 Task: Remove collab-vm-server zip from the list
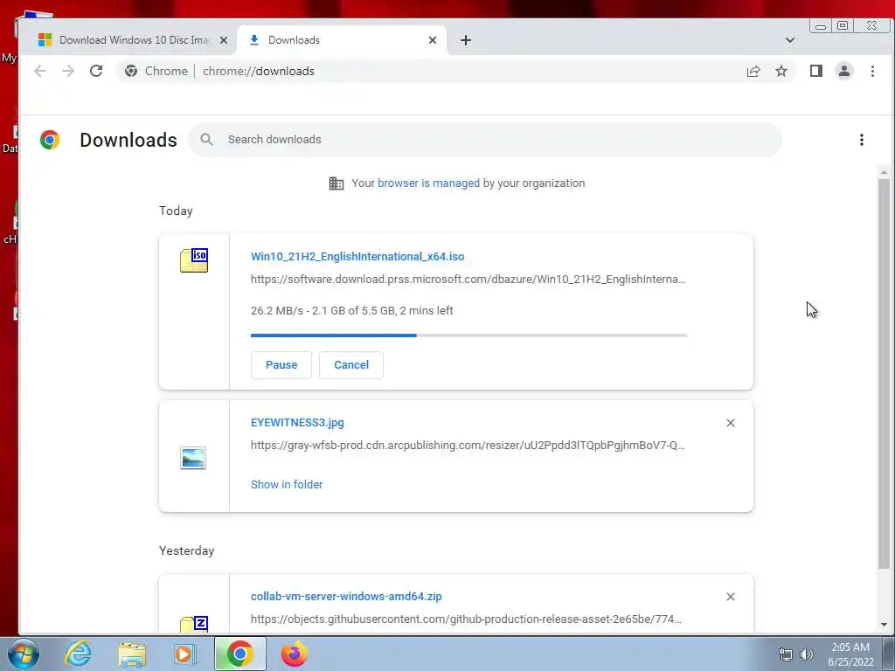pyautogui.click(x=730, y=597)
